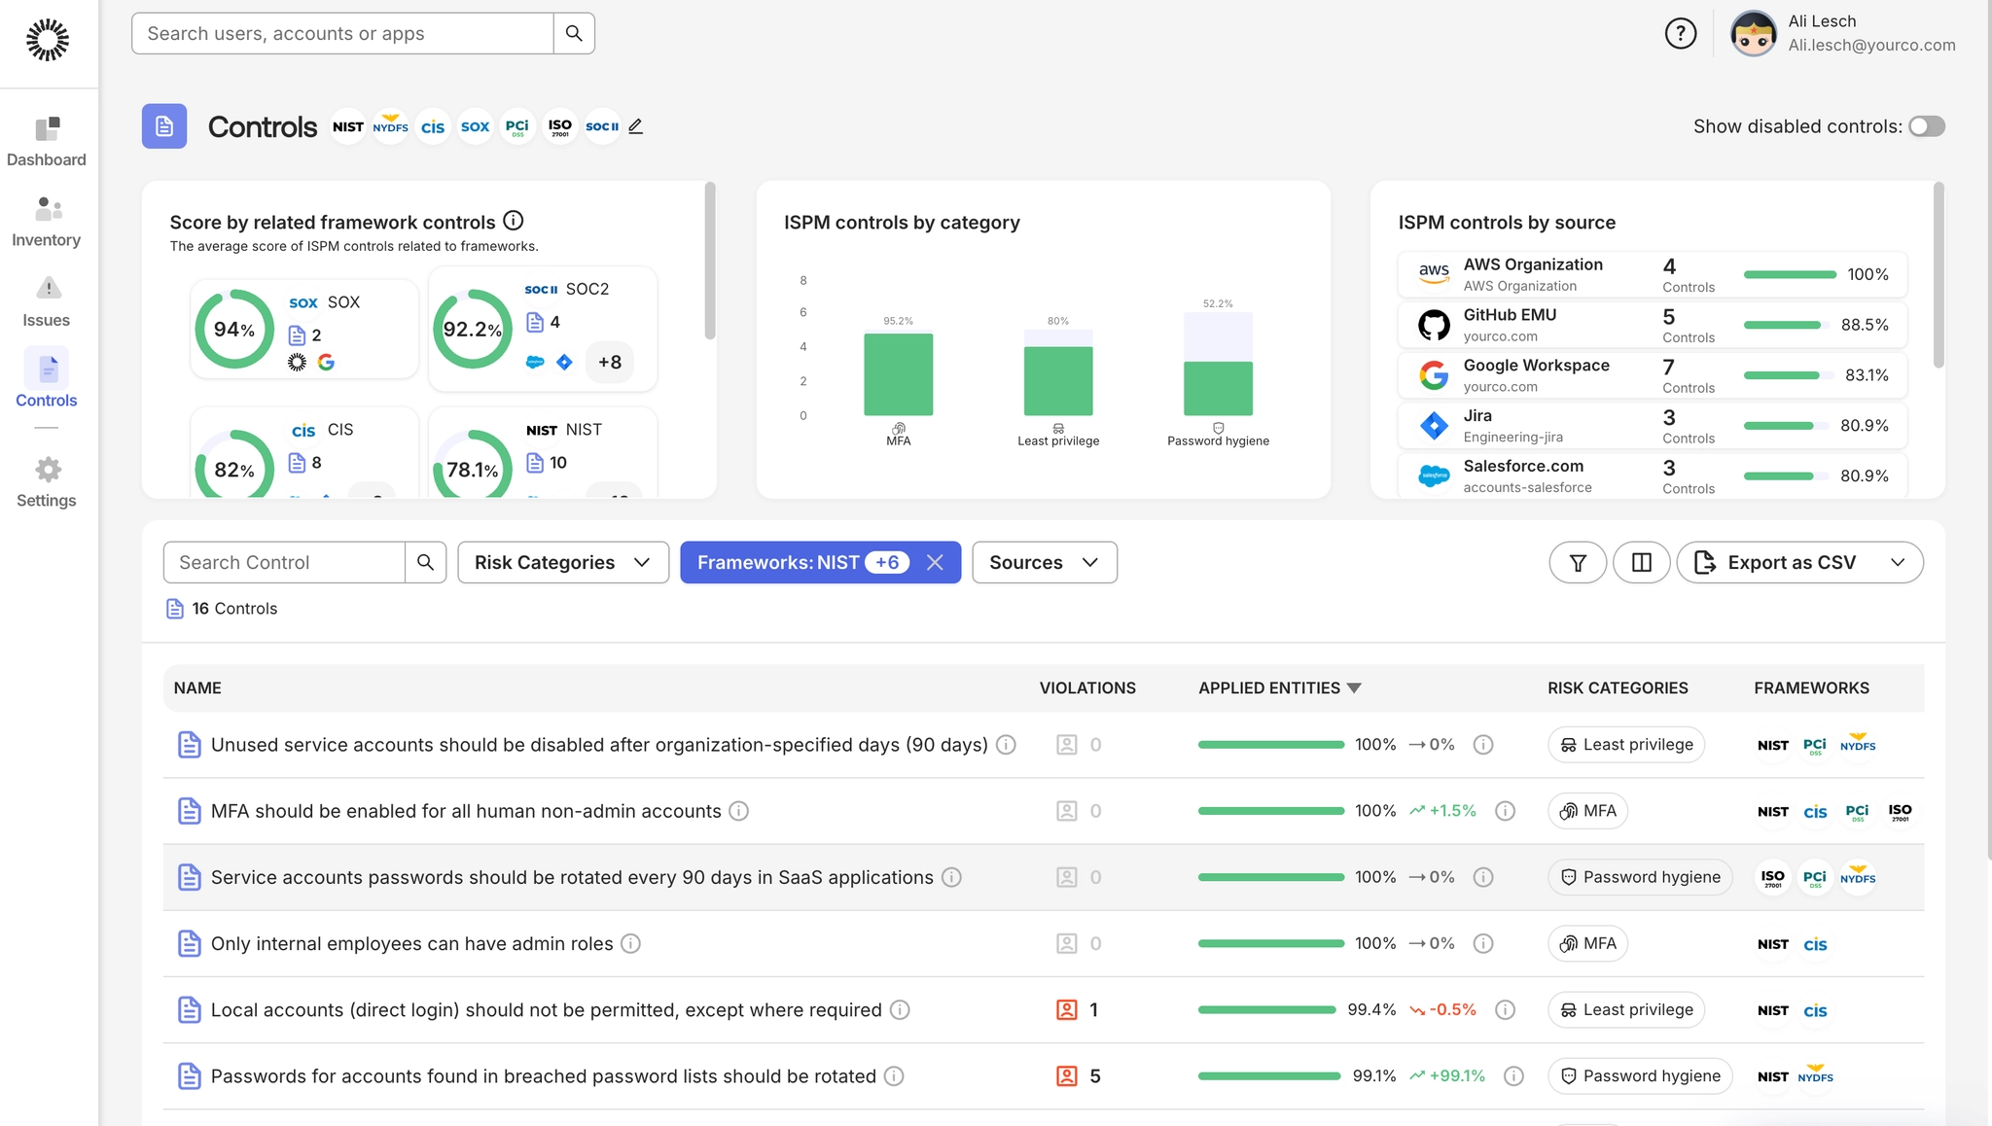Click info icon beside Score by related framework

pyautogui.click(x=514, y=221)
